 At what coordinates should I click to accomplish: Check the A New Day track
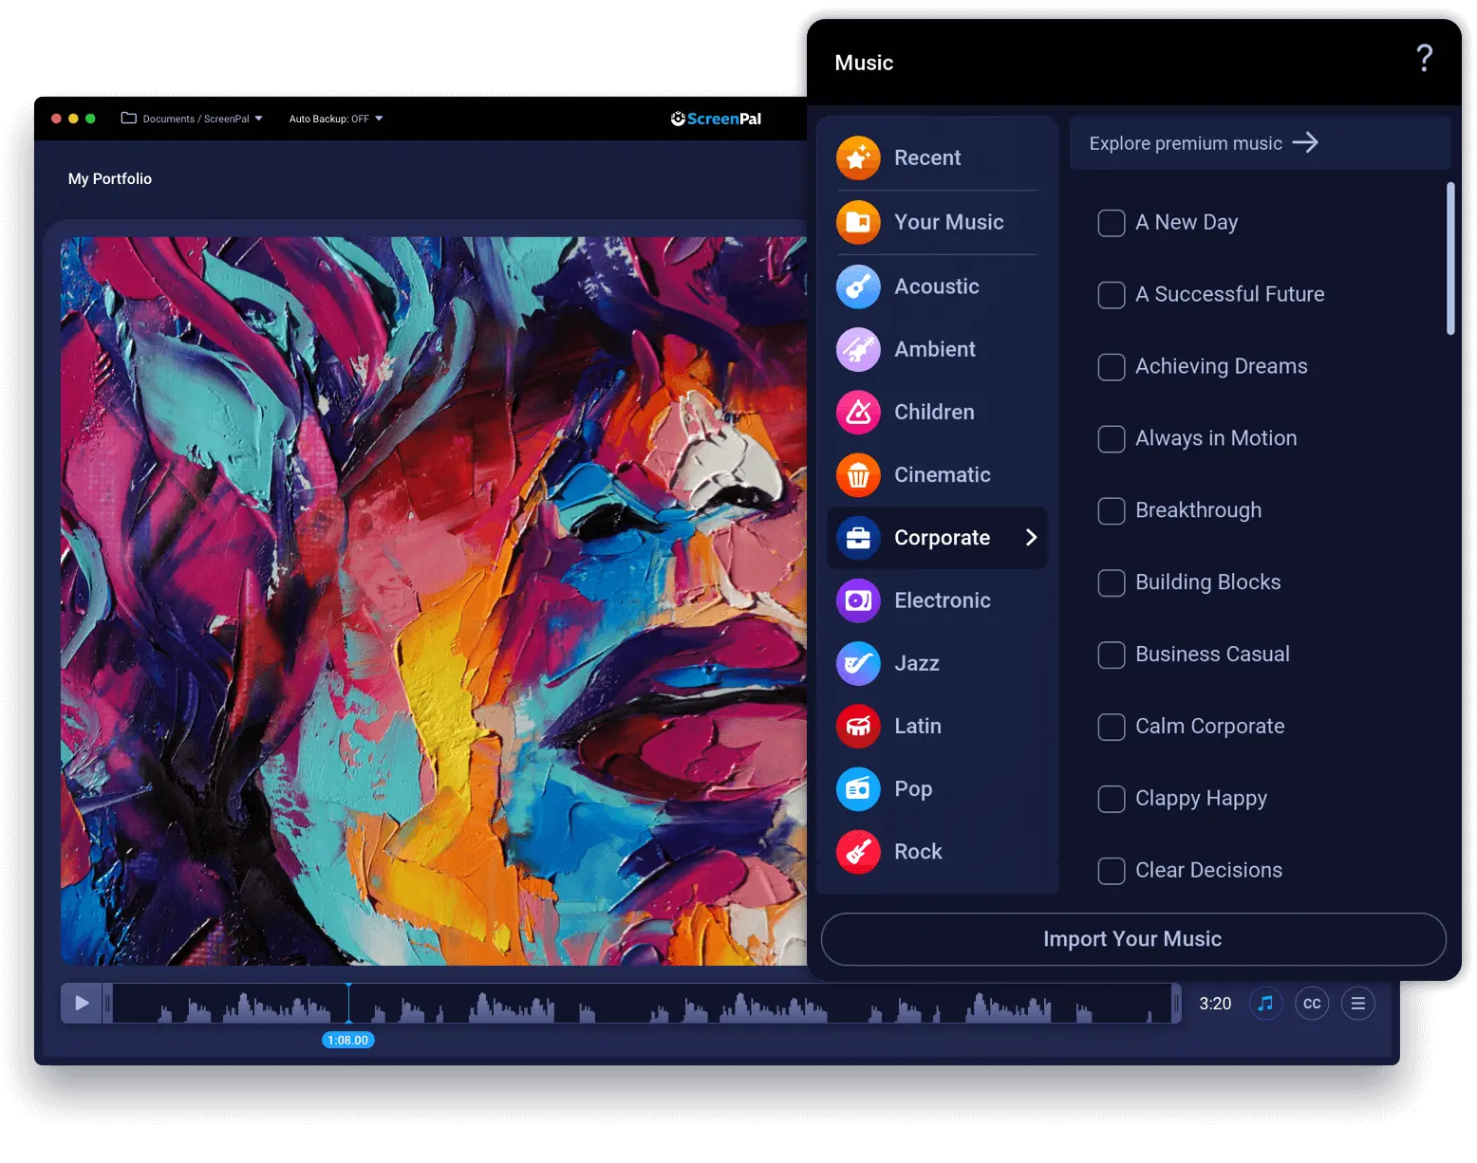click(1110, 223)
